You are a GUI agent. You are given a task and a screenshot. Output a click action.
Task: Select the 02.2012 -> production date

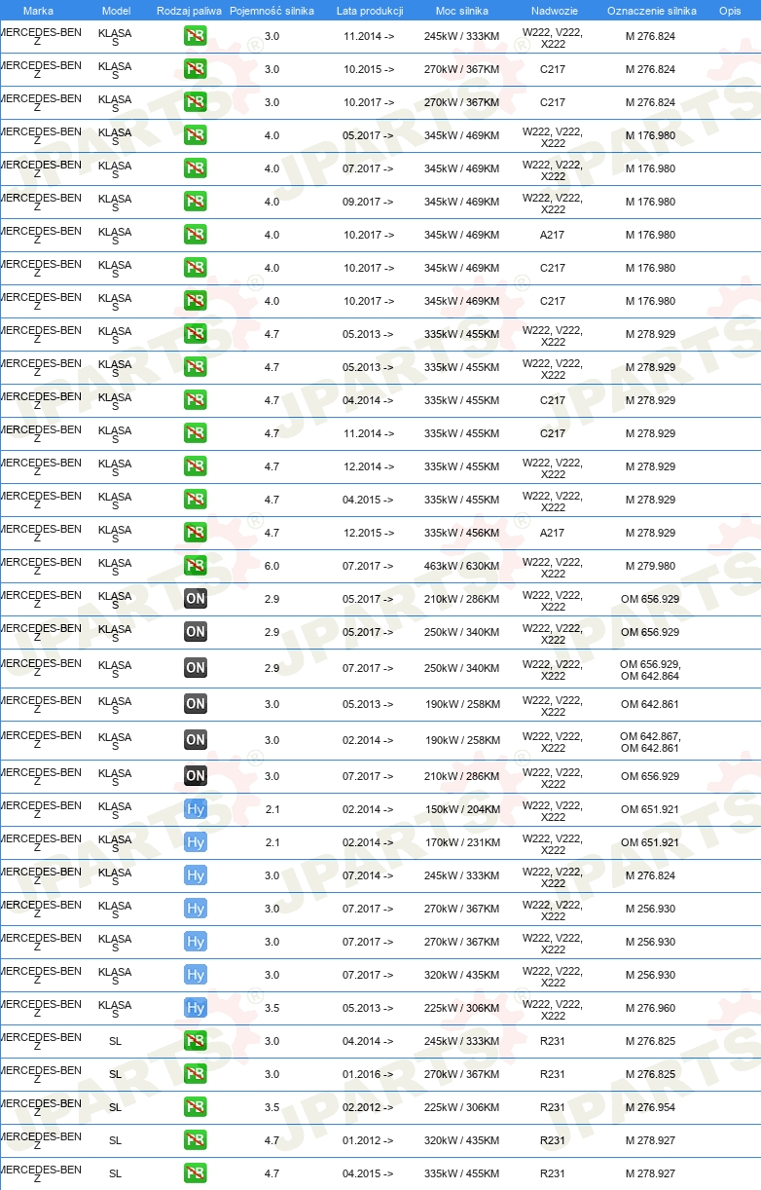[369, 1108]
